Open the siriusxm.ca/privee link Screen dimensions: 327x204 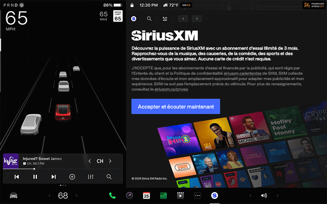(x=171, y=89)
